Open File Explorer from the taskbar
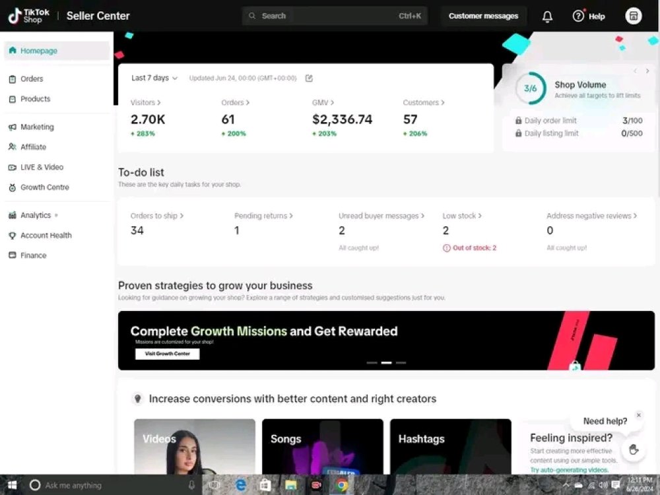The height and width of the screenshot is (495, 660). pyautogui.click(x=291, y=485)
